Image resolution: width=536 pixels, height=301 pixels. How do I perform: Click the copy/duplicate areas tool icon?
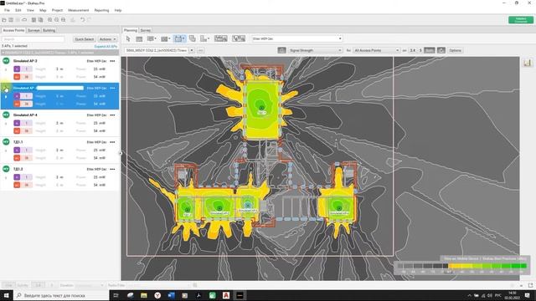pos(193,38)
